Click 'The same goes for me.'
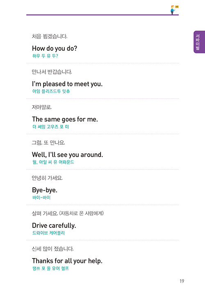This screenshot has width=205, height=290. click(65, 119)
